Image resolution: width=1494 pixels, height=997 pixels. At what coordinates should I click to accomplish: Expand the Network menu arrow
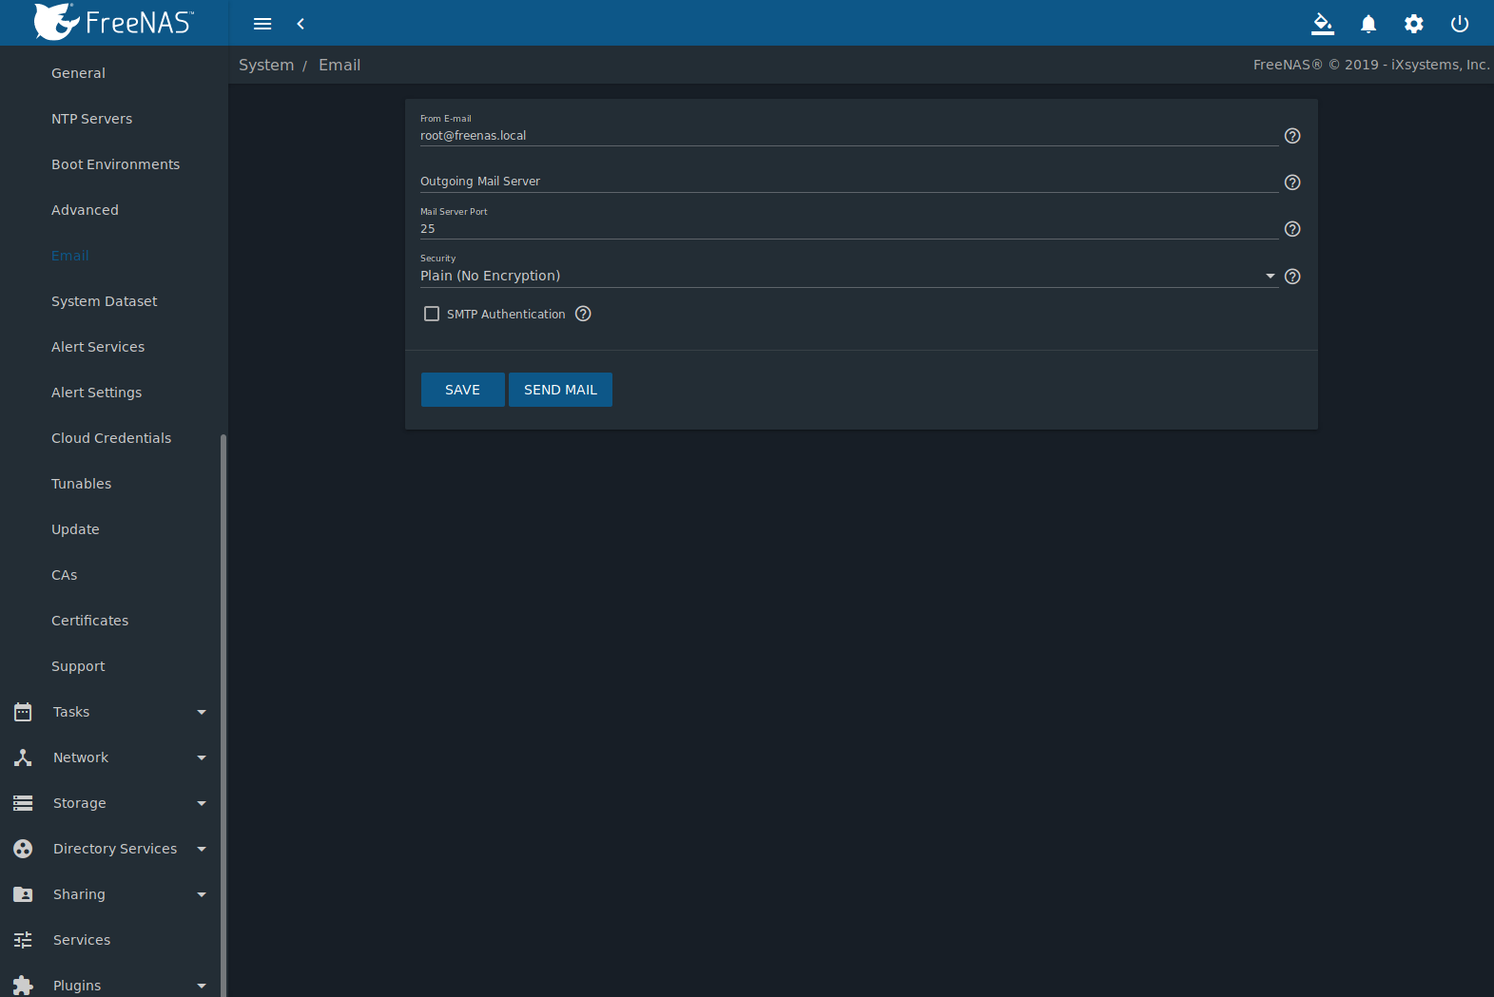[x=202, y=757]
